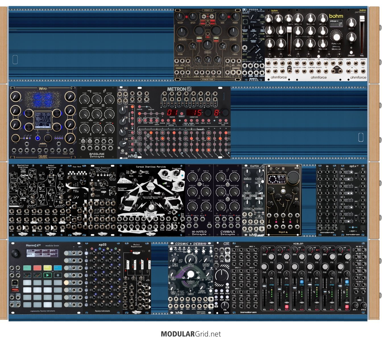Toggle lit XFADE button on xcelon channel 6

pyautogui.click(x=347, y=282)
